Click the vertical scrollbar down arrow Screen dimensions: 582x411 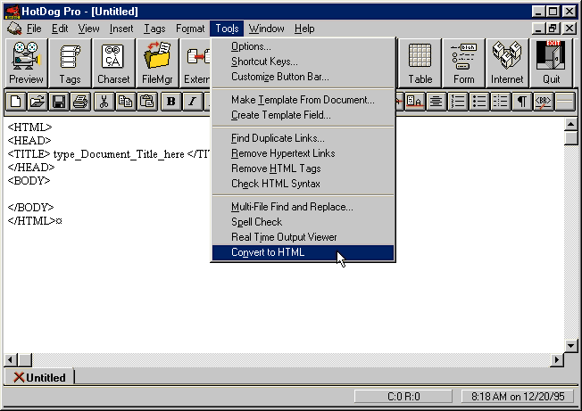[x=571, y=346]
